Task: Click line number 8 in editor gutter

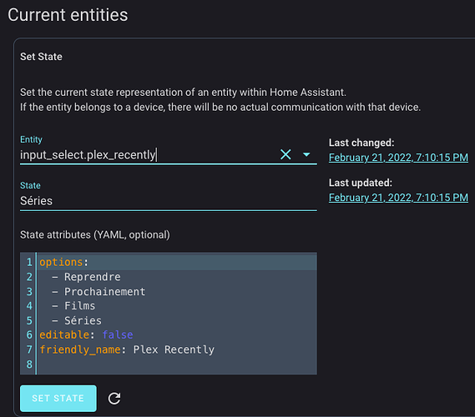Action: tap(29, 364)
